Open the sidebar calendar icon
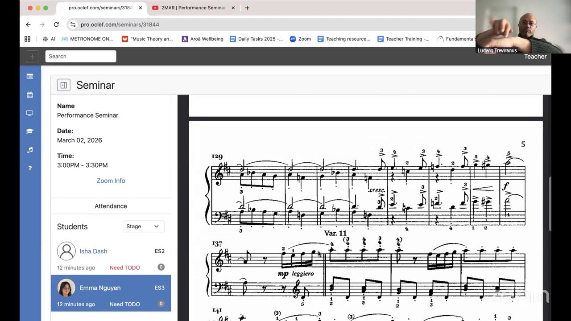Screen dimensions: 571x321 click(30, 95)
